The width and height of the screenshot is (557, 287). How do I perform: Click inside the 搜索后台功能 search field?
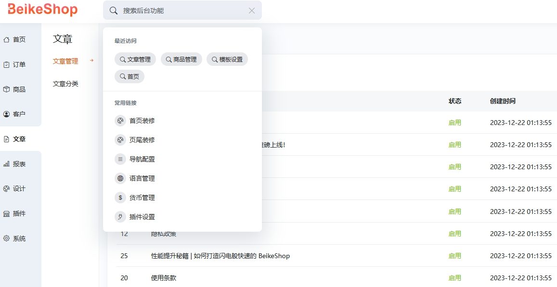[x=168, y=10]
